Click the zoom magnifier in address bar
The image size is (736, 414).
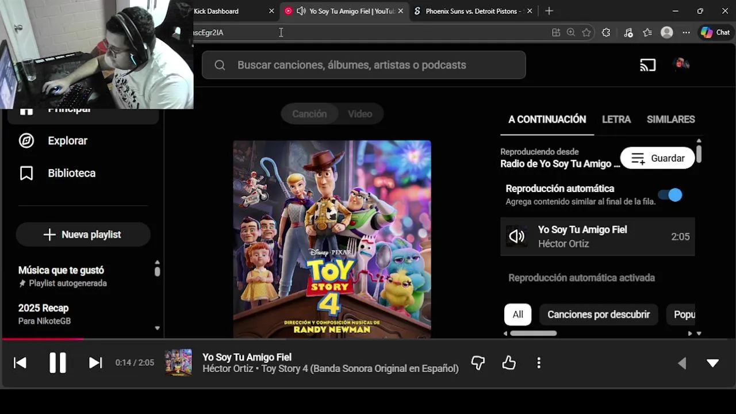(571, 33)
